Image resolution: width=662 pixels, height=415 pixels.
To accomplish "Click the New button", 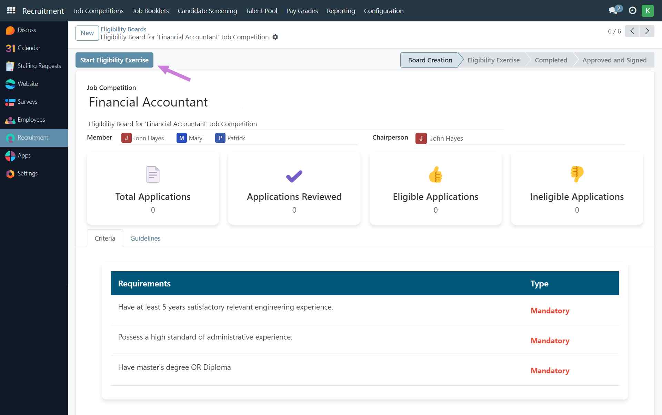I will click(87, 32).
